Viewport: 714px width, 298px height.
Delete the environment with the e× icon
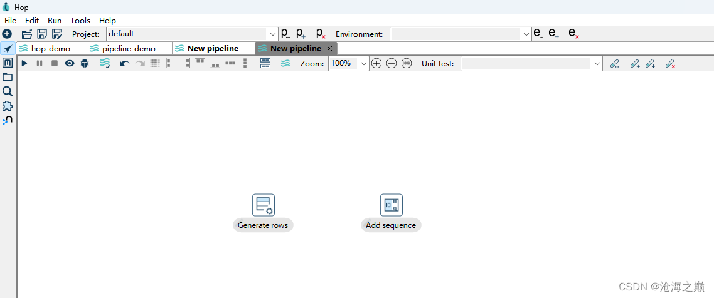tap(573, 33)
